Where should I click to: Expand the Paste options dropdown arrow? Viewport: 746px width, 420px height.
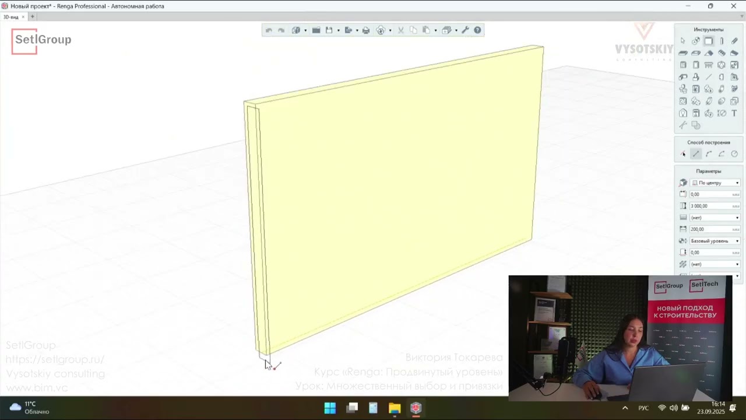(435, 30)
